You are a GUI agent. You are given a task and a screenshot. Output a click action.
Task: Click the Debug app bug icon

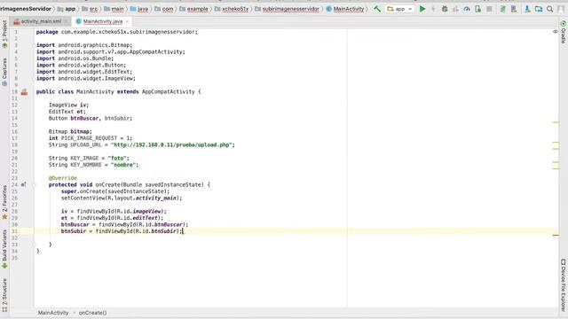[445, 9]
